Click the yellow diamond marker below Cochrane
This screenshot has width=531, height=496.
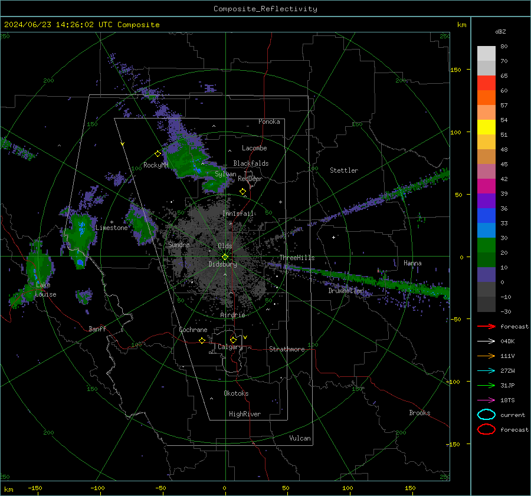[202, 340]
